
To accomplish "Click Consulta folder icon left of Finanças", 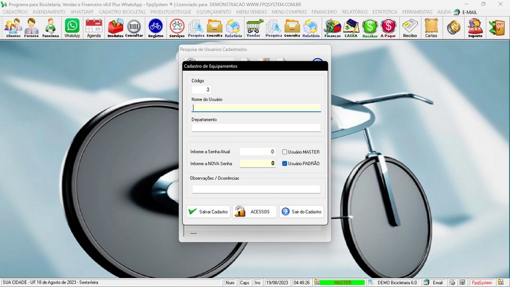I will pos(292,28).
